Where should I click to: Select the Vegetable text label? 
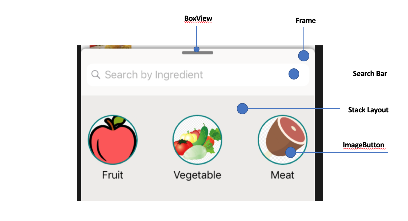[x=197, y=175]
